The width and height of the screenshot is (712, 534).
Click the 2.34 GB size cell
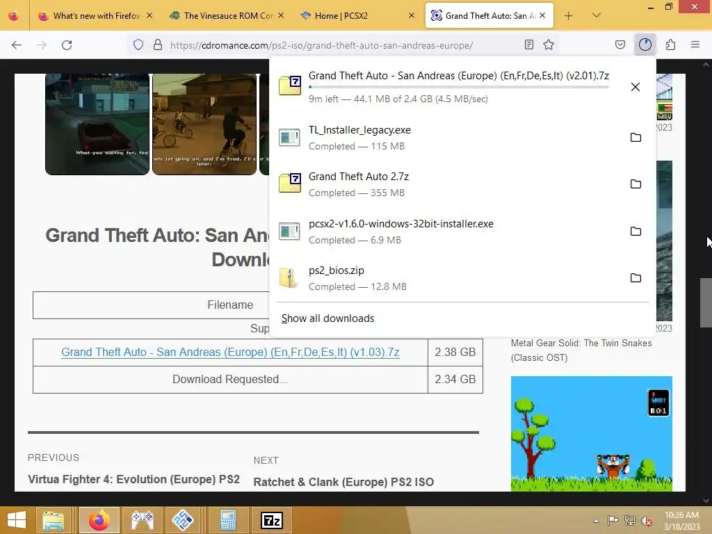[455, 379]
